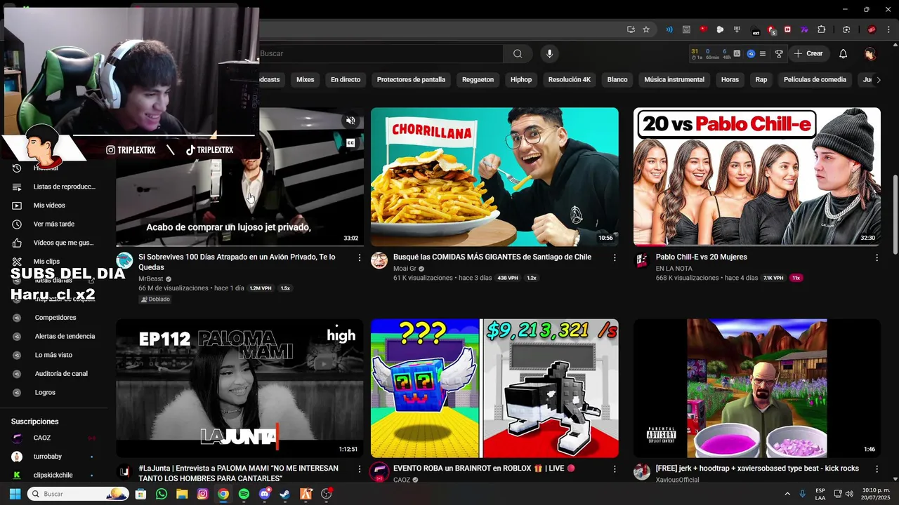Open Listas de reproducción in sidebar
This screenshot has width=899, height=505.
tap(55, 187)
